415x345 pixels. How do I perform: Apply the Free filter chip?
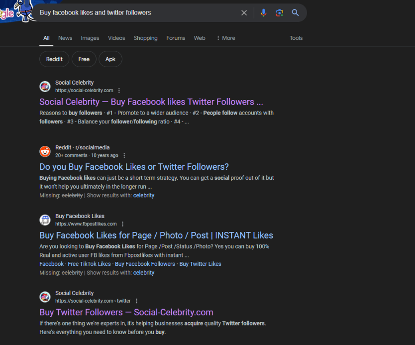pyautogui.click(x=84, y=59)
